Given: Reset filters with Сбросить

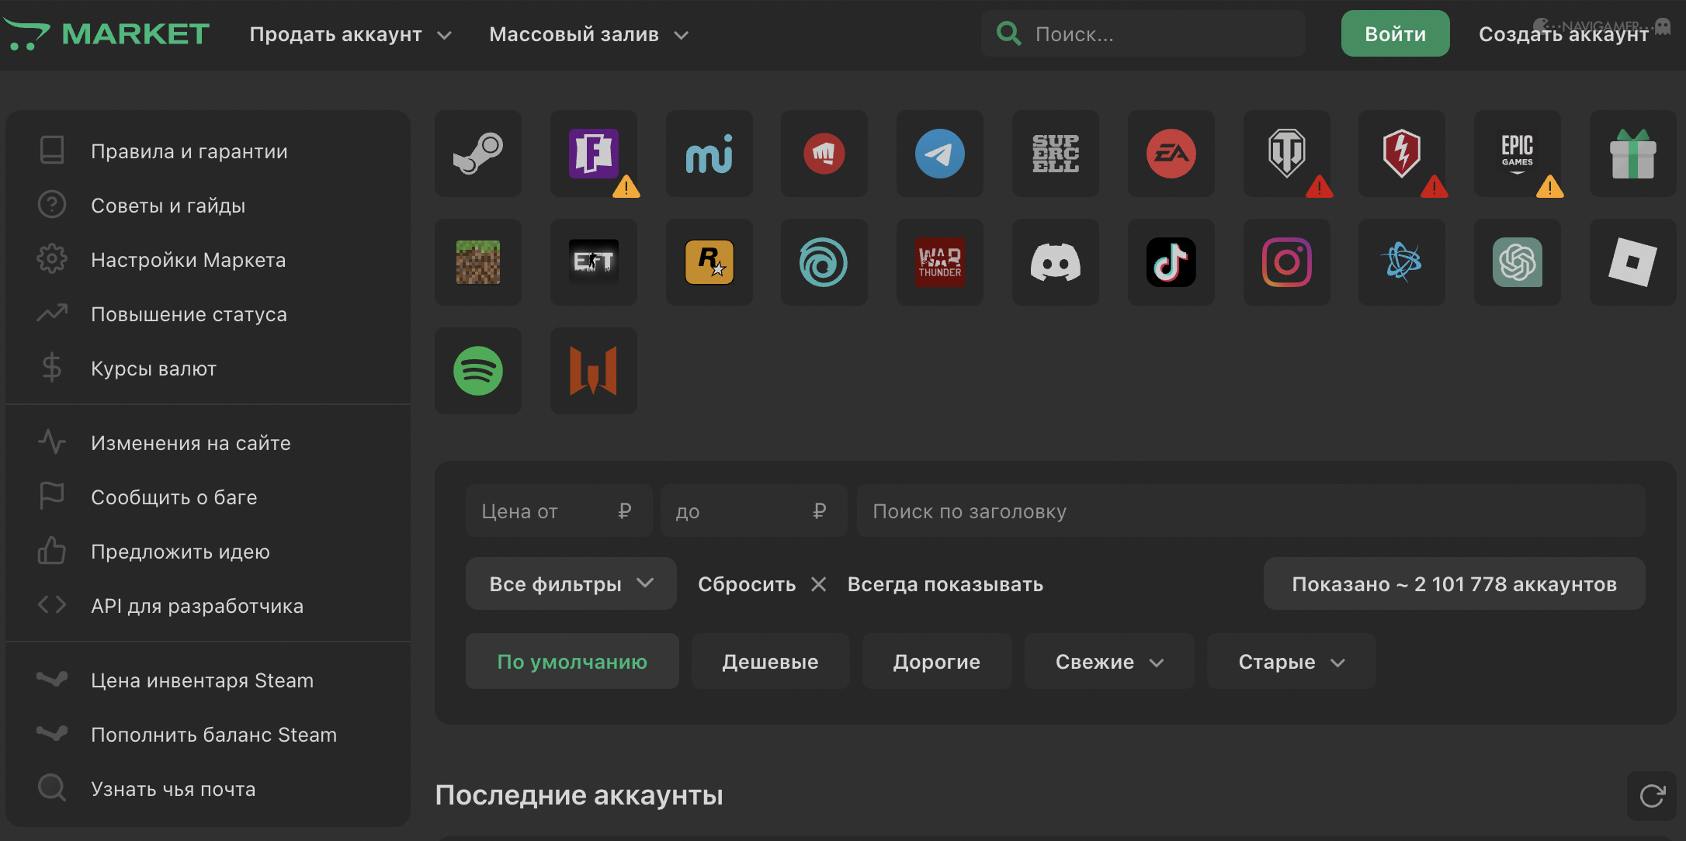Looking at the screenshot, I should [x=761, y=583].
